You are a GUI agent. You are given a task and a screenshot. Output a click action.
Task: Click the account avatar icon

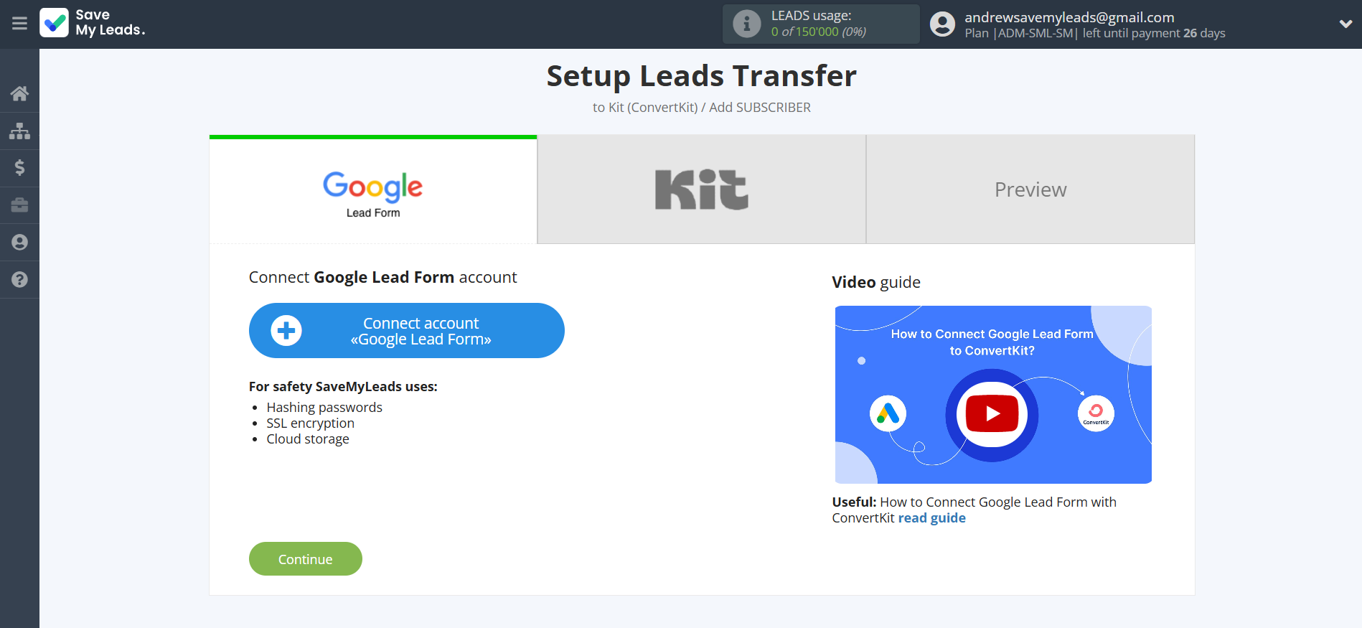[x=942, y=24]
